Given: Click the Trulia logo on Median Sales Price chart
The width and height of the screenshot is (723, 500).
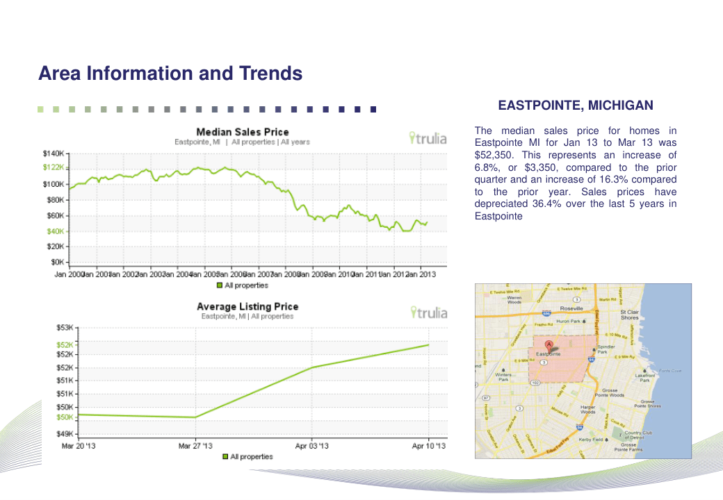Looking at the screenshot, I should [428, 138].
